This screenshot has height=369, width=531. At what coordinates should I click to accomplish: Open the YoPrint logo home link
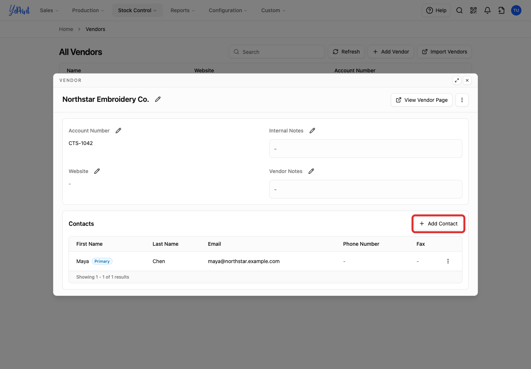point(19,10)
